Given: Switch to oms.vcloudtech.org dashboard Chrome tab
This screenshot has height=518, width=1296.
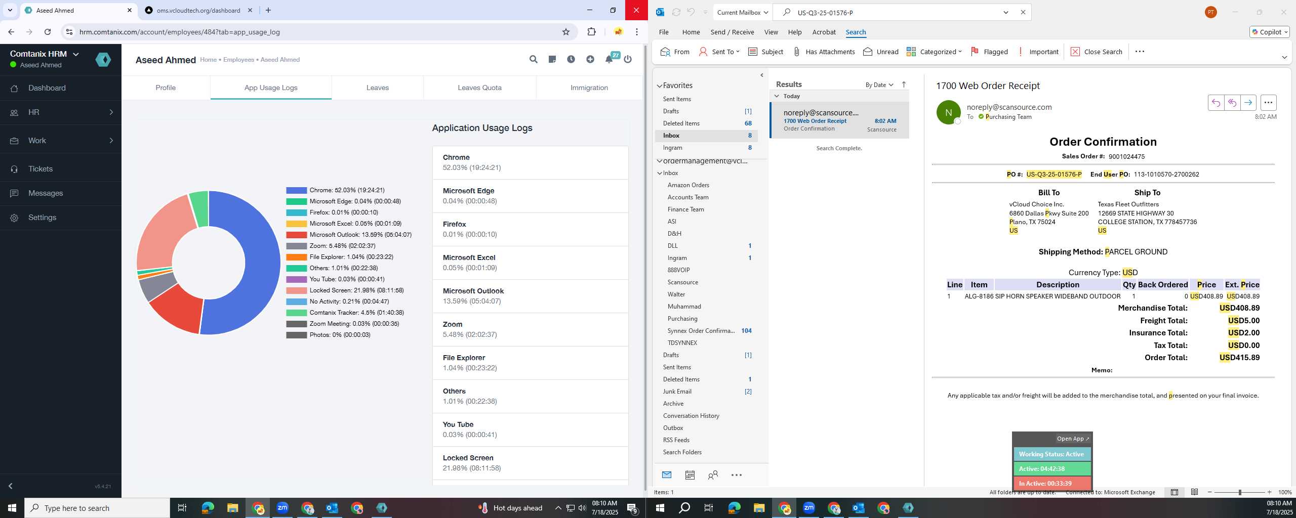Looking at the screenshot, I should [x=198, y=10].
